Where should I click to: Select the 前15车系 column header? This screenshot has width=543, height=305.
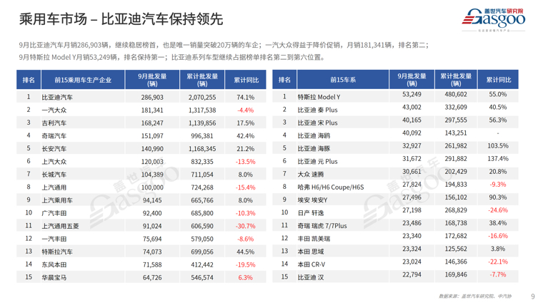343,80
